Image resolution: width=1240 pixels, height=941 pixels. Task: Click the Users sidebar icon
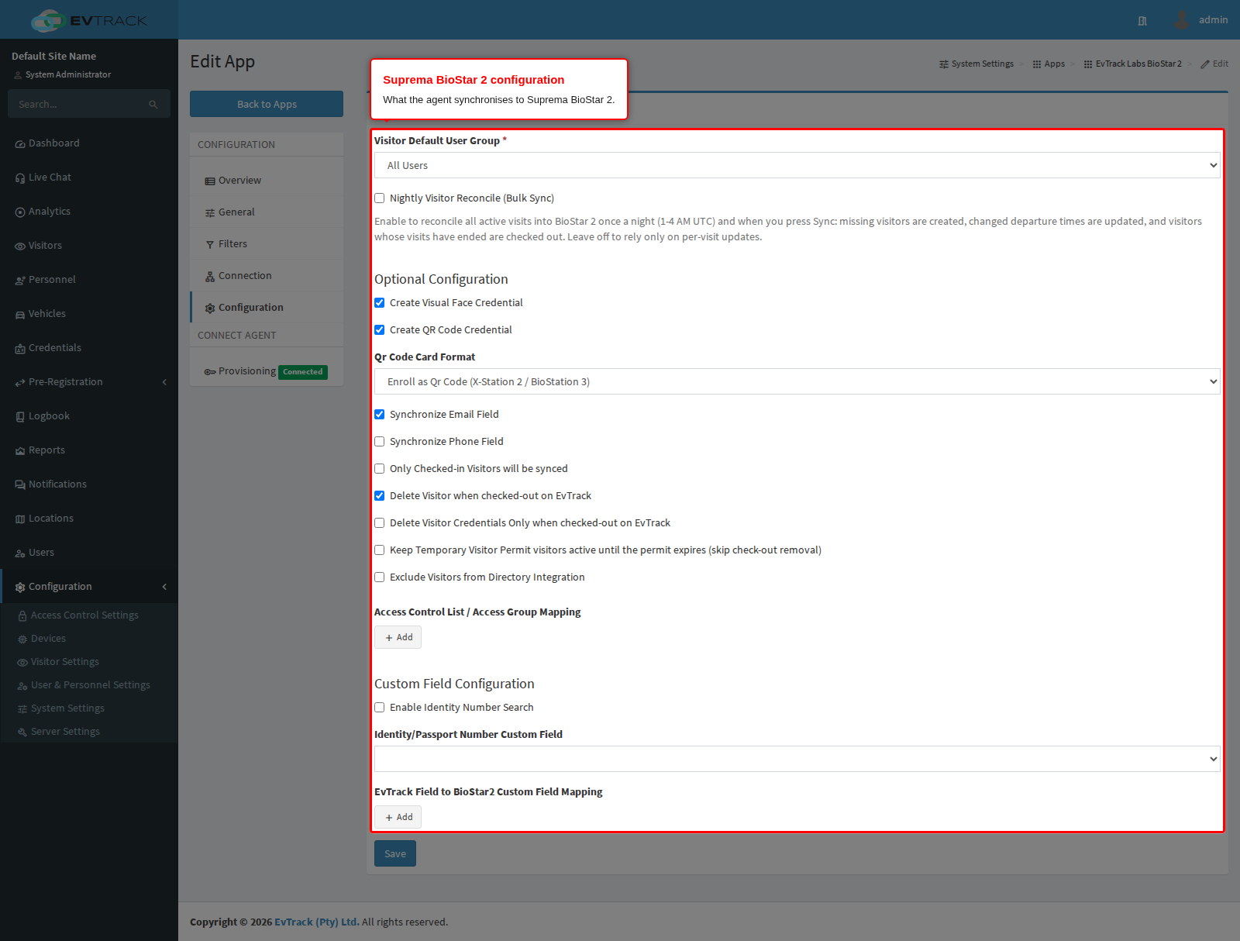(x=20, y=553)
